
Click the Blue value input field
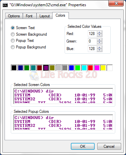tap(92, 49)
